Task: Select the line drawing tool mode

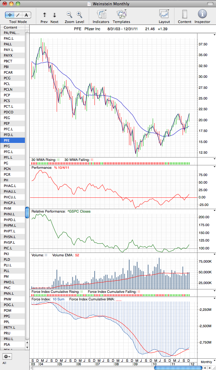Action: (18, 15)
